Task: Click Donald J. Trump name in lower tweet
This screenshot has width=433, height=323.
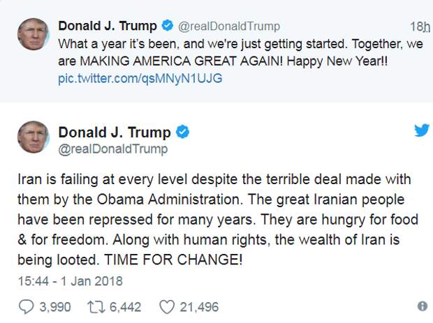Action: click(x=114, y=132)
